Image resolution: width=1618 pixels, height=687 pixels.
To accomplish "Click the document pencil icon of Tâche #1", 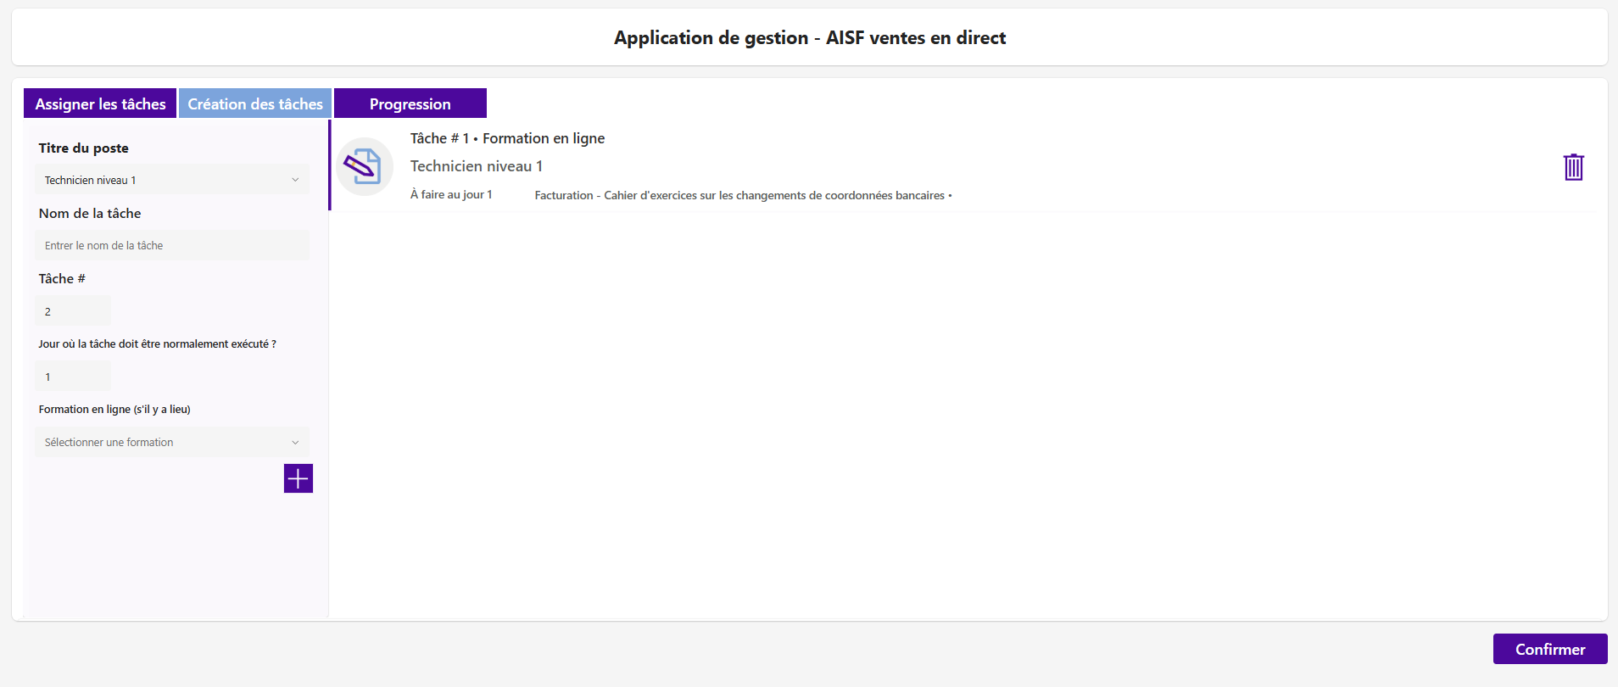I will pos(364,166).
